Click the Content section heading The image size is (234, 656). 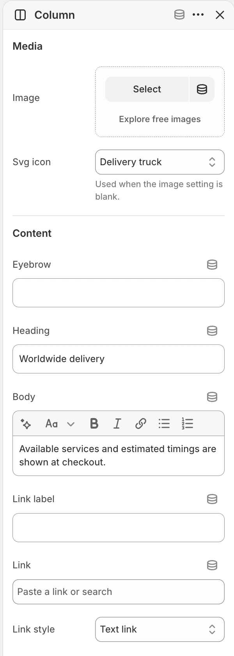(32, 233)
